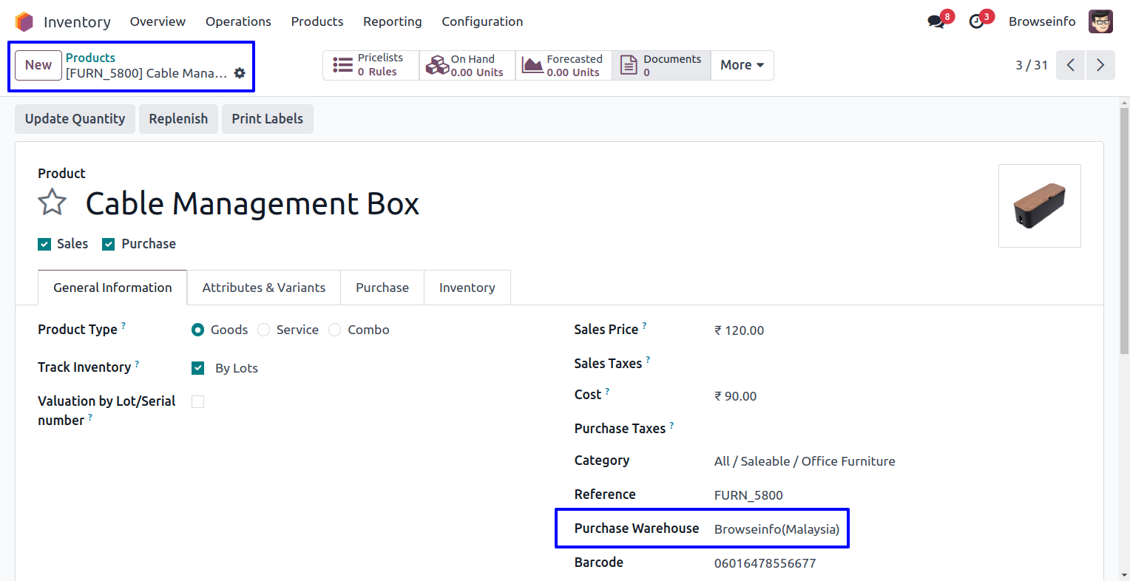Open the Purchase Warehouse field dropdown
Viewport: 1130px width, 581px height.
(x=777, y=529)
